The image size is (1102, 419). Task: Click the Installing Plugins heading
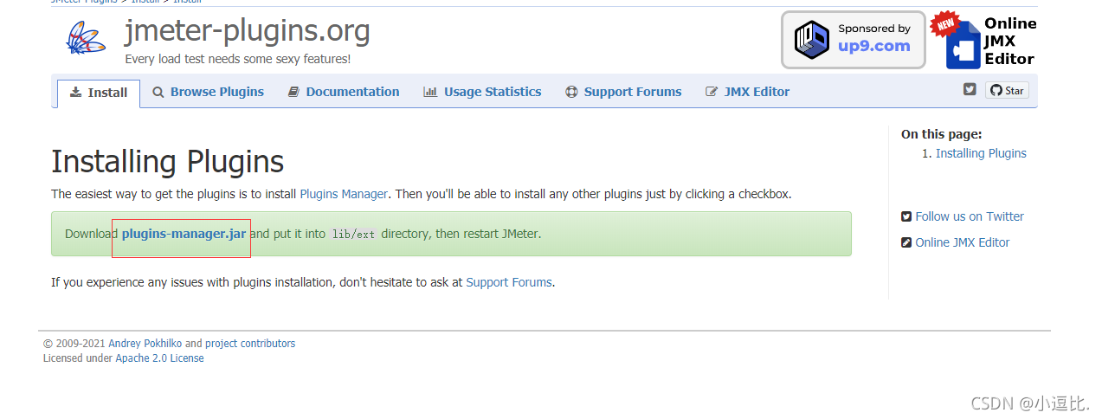(167, 162)
